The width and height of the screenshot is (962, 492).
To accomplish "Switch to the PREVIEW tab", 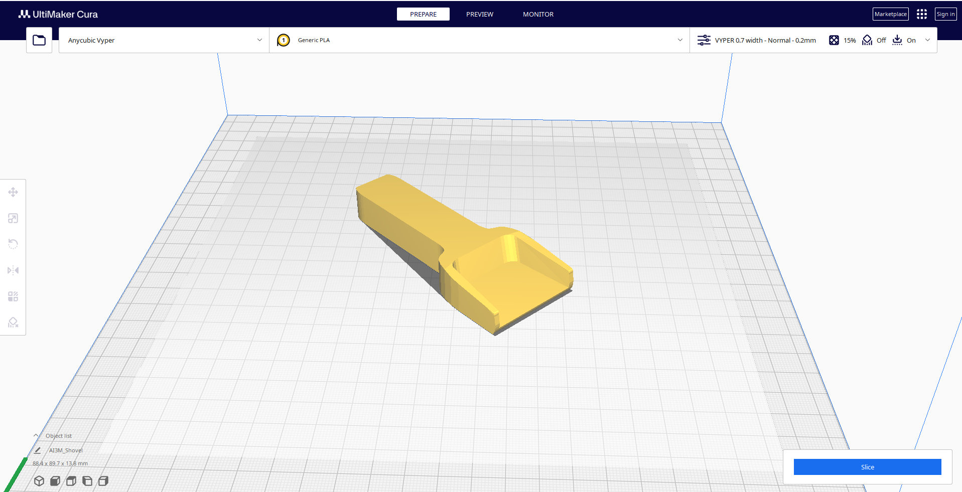I will (479, 14).
